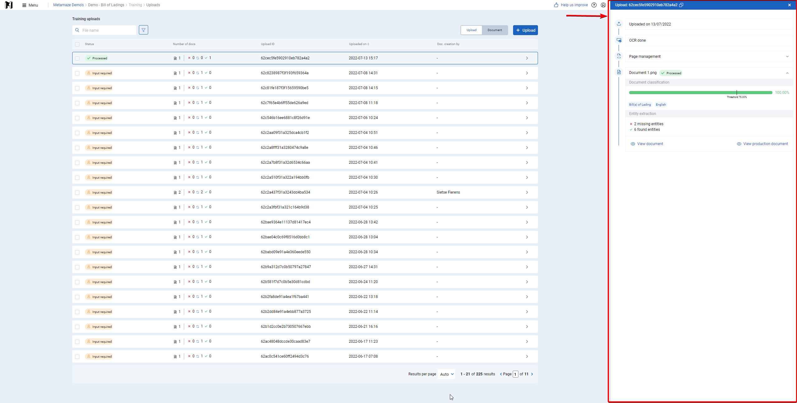Open row chevron for upload 62c546b16ee6881c8f26d91e
The width and height of the screenshot is (797, 403).
click(527, 118)
